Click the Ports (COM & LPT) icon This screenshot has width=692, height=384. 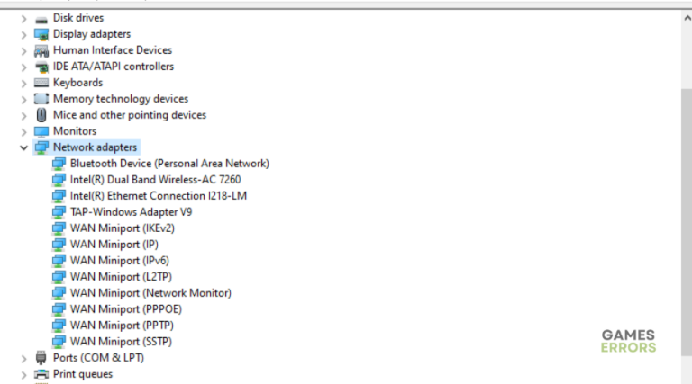[41, 358]
